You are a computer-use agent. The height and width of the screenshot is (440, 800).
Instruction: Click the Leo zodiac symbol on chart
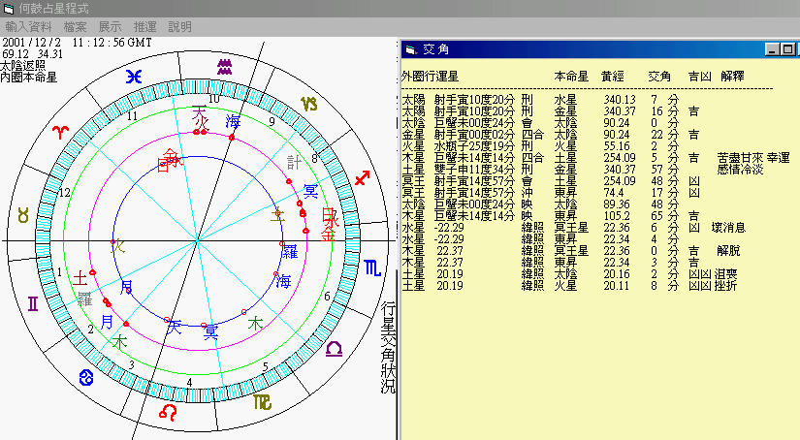[168, 412]
